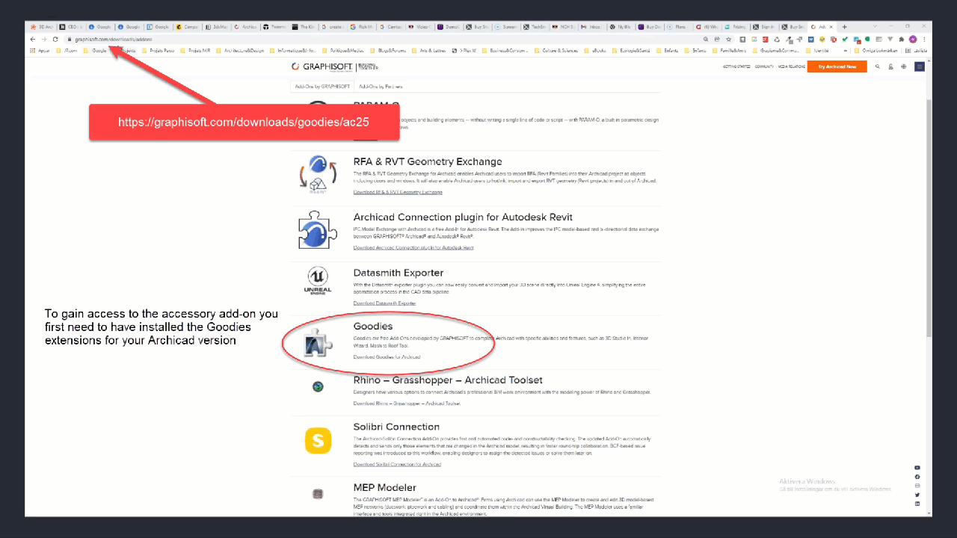This screenshot has height=538, width=957.
Task: Click Download Solibri Connection for Archicad link
Action: point(397,464)
